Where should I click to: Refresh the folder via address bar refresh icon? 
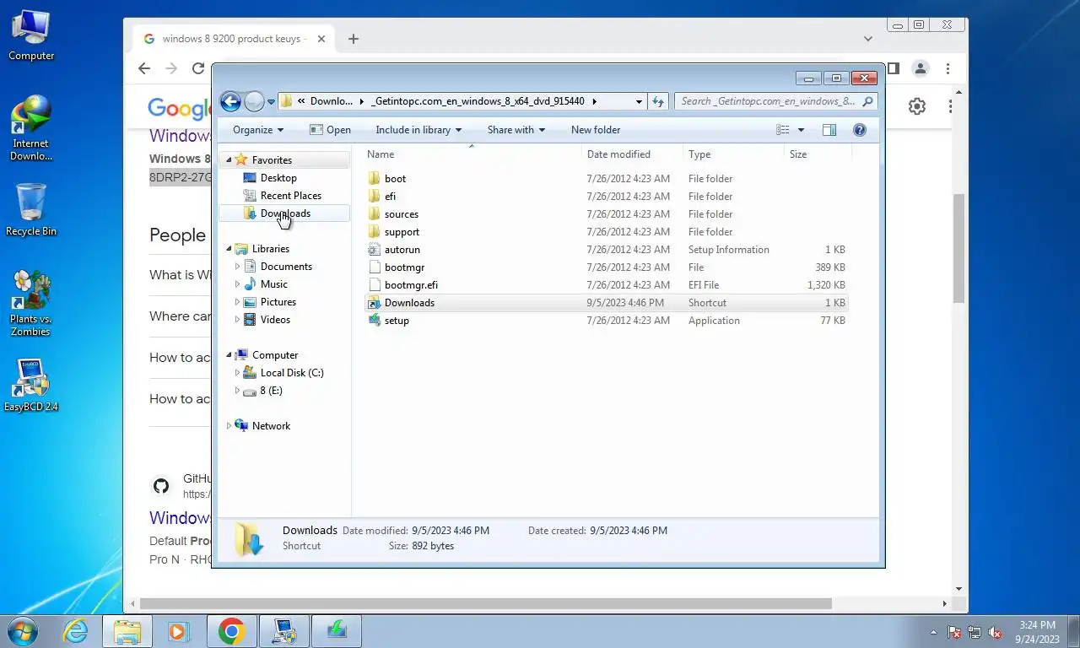pyautogui.click(x=658, y=101)
